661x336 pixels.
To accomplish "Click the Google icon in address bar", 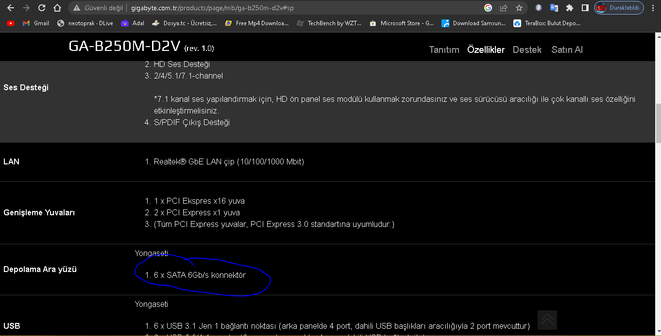I will 488,8.
